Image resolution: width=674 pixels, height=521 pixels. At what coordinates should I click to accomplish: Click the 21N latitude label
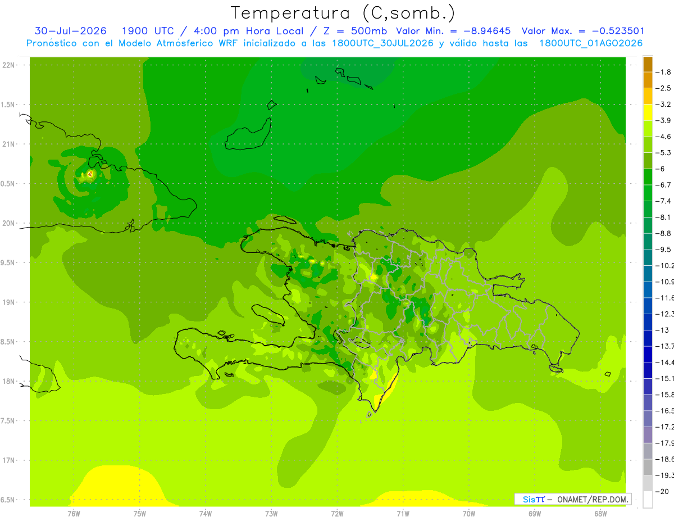point(9,144)
